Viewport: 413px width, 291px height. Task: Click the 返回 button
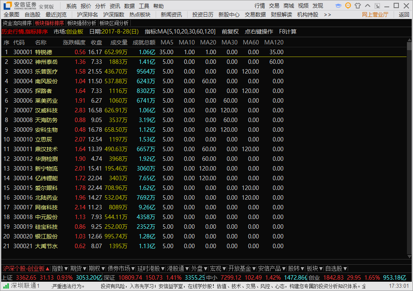tap(404, 15)
